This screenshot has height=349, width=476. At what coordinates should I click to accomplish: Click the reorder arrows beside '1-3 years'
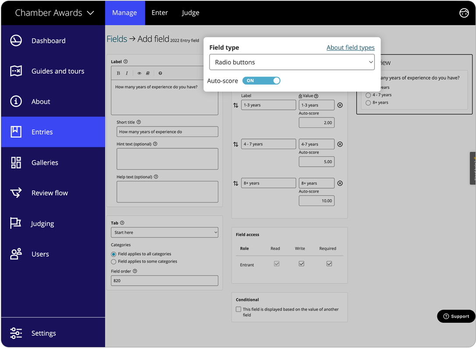click(x=235, y=105)
